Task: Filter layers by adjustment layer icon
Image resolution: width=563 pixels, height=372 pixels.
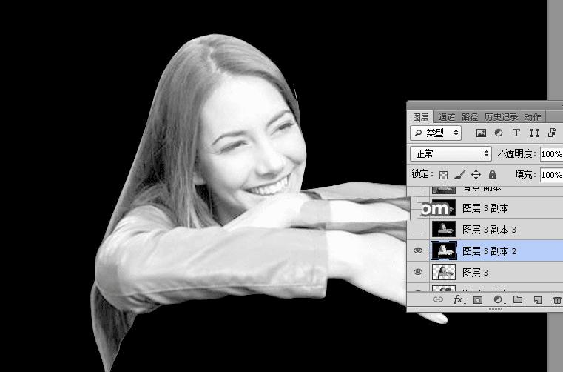Action: point(499,133)
